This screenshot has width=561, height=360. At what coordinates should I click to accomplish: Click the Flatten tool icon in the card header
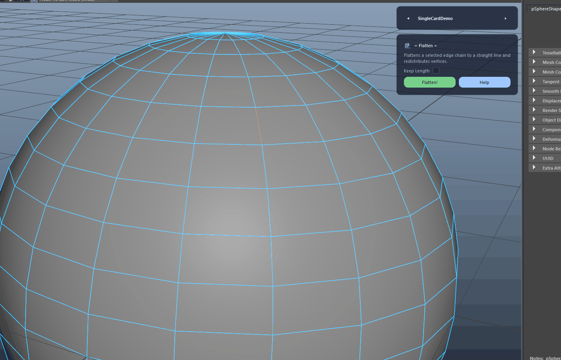pyautogui.click(x=407, y=46)
